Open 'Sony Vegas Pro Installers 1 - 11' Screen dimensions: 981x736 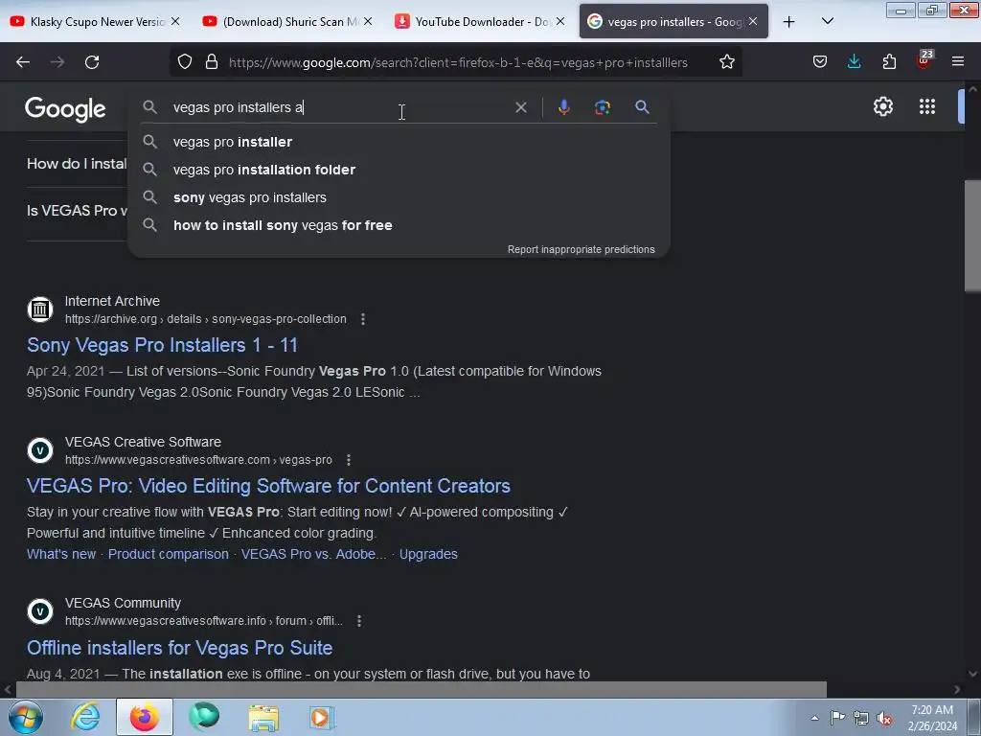point(162,345)
